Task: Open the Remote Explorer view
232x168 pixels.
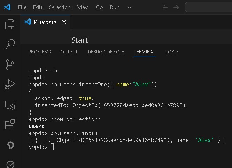Action: 10,104
